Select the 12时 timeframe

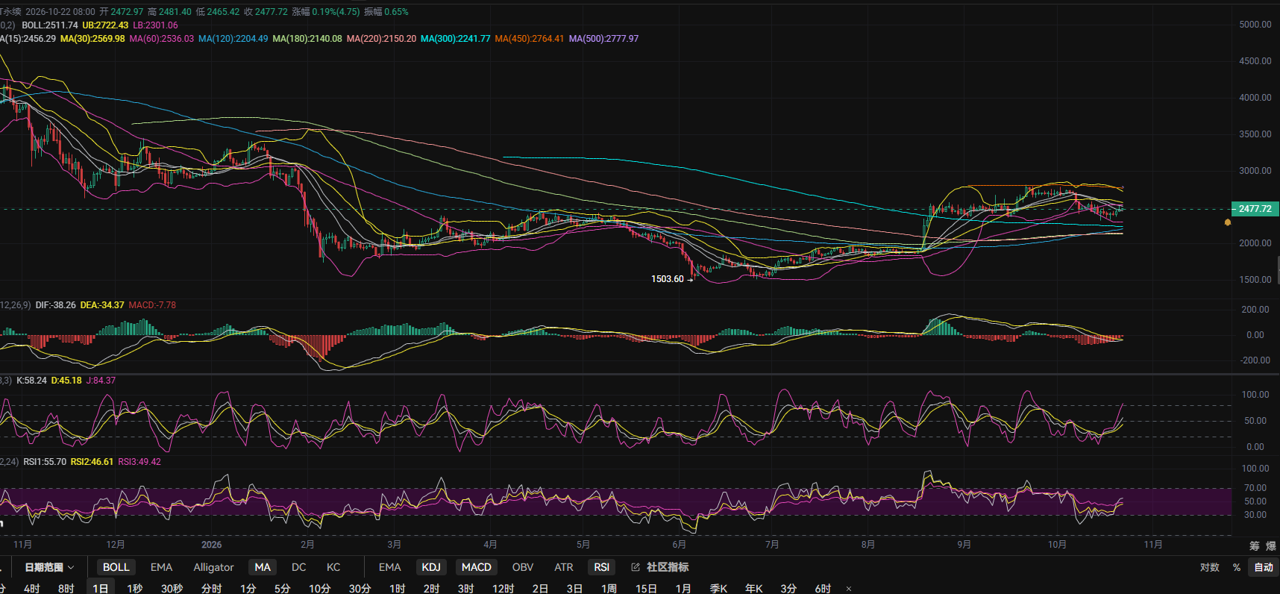pyautogui.click(x=503, y=589)
